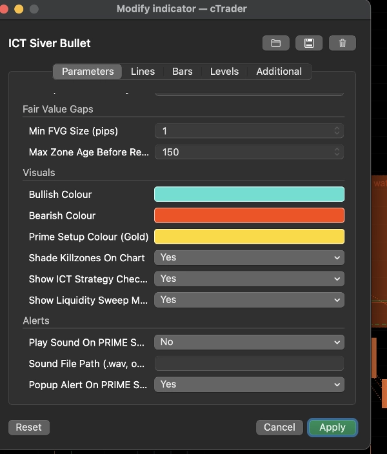Click the Shade Killzones On Chart label
387x454 pixels.
pos(86,258)
